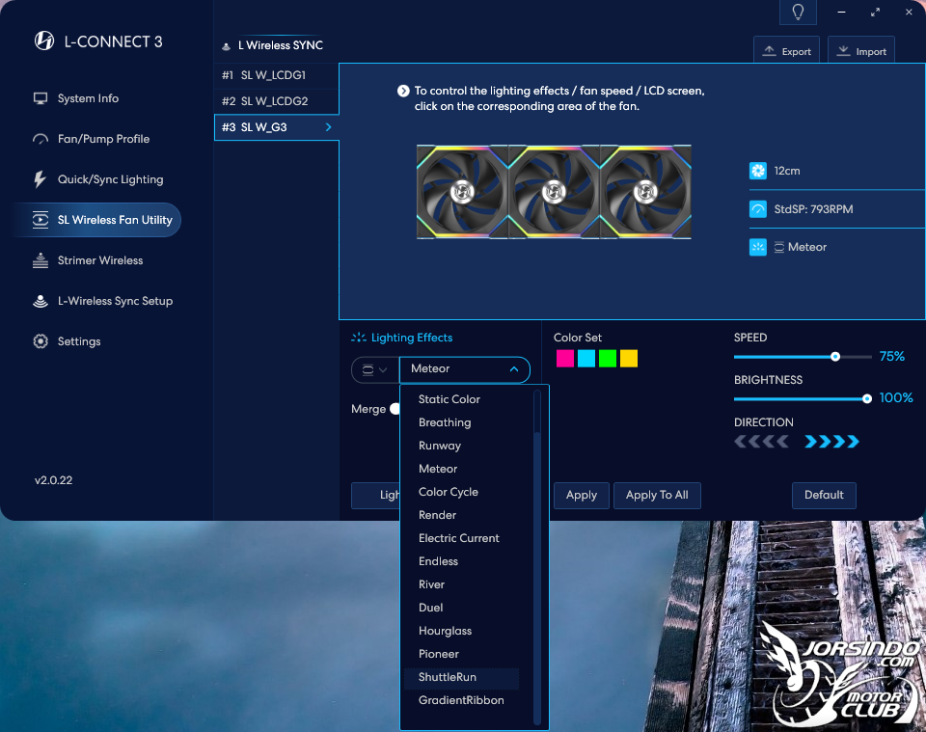Open the lightbulb tips icon
The width and height of the screenshot is (926, 732).
pyautogui.click(x=798, y=12)
